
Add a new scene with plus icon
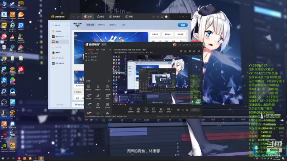[x=110, y=50]
